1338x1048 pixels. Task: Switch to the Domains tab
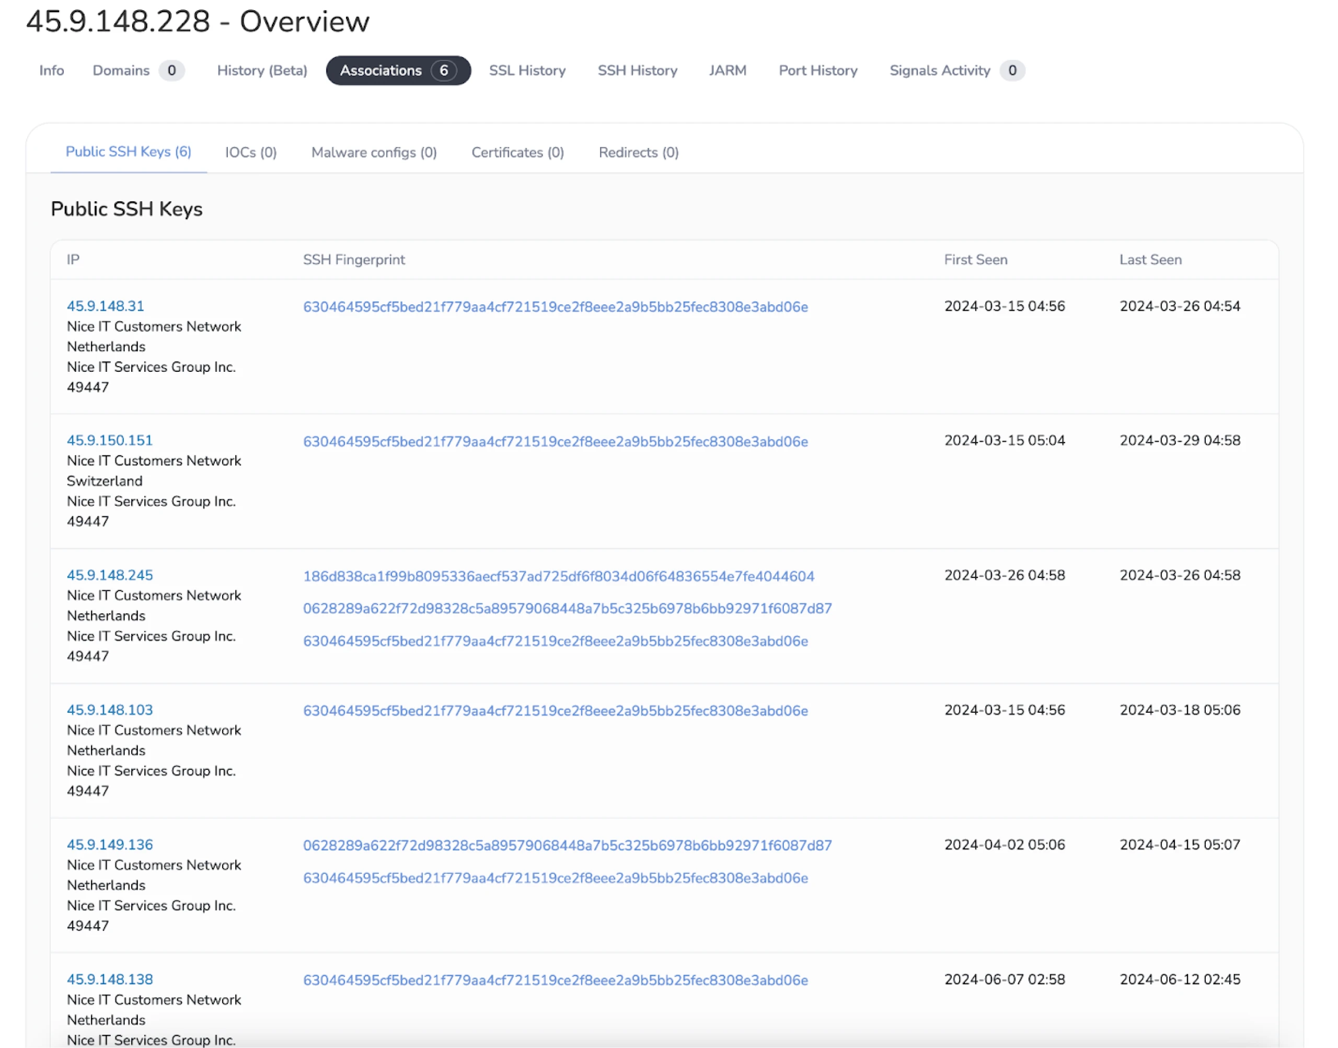click(x=138, y=71)
